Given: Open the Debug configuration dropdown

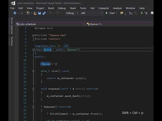Looking at the screenshot, I should pos(72,13).
